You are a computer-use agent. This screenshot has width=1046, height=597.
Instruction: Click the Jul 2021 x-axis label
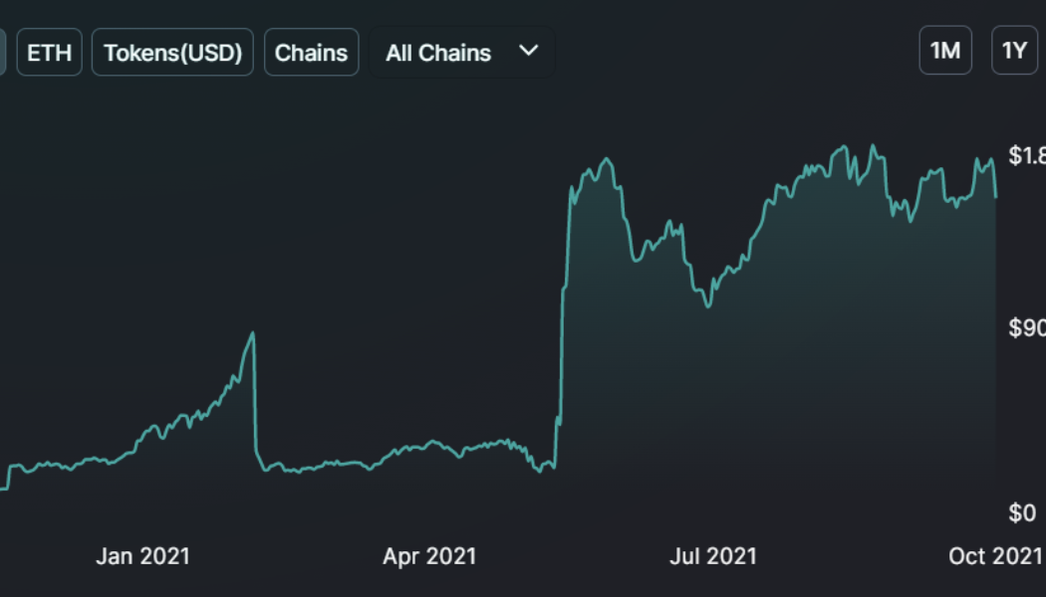[712, 555]
